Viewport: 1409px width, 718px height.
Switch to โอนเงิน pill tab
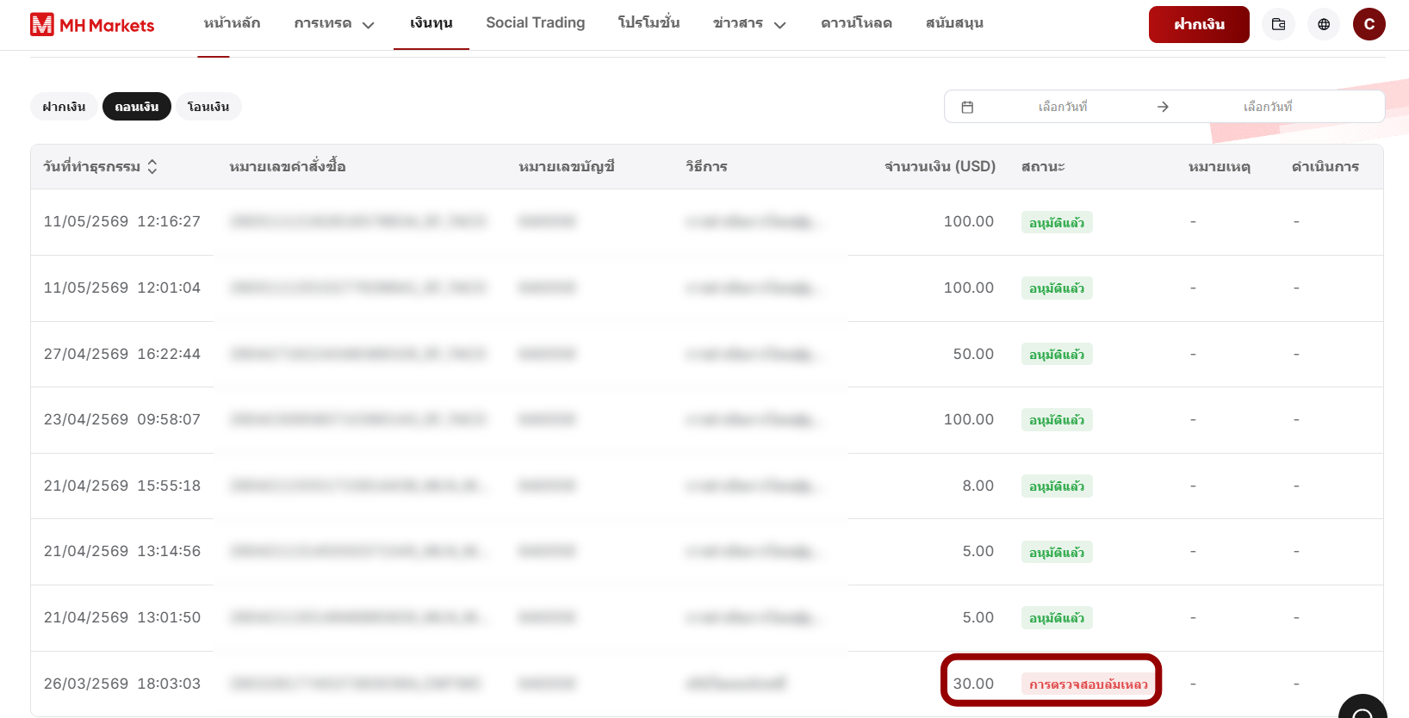coord(208,107)
